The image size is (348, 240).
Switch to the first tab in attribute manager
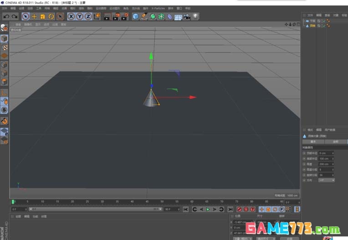(x=313, y=141)
